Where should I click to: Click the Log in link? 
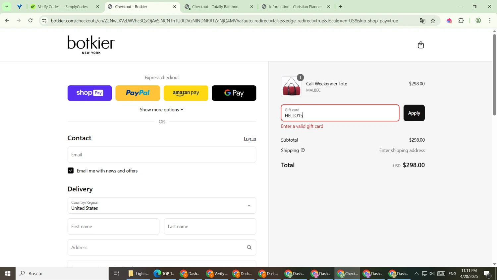click(250, 139)
